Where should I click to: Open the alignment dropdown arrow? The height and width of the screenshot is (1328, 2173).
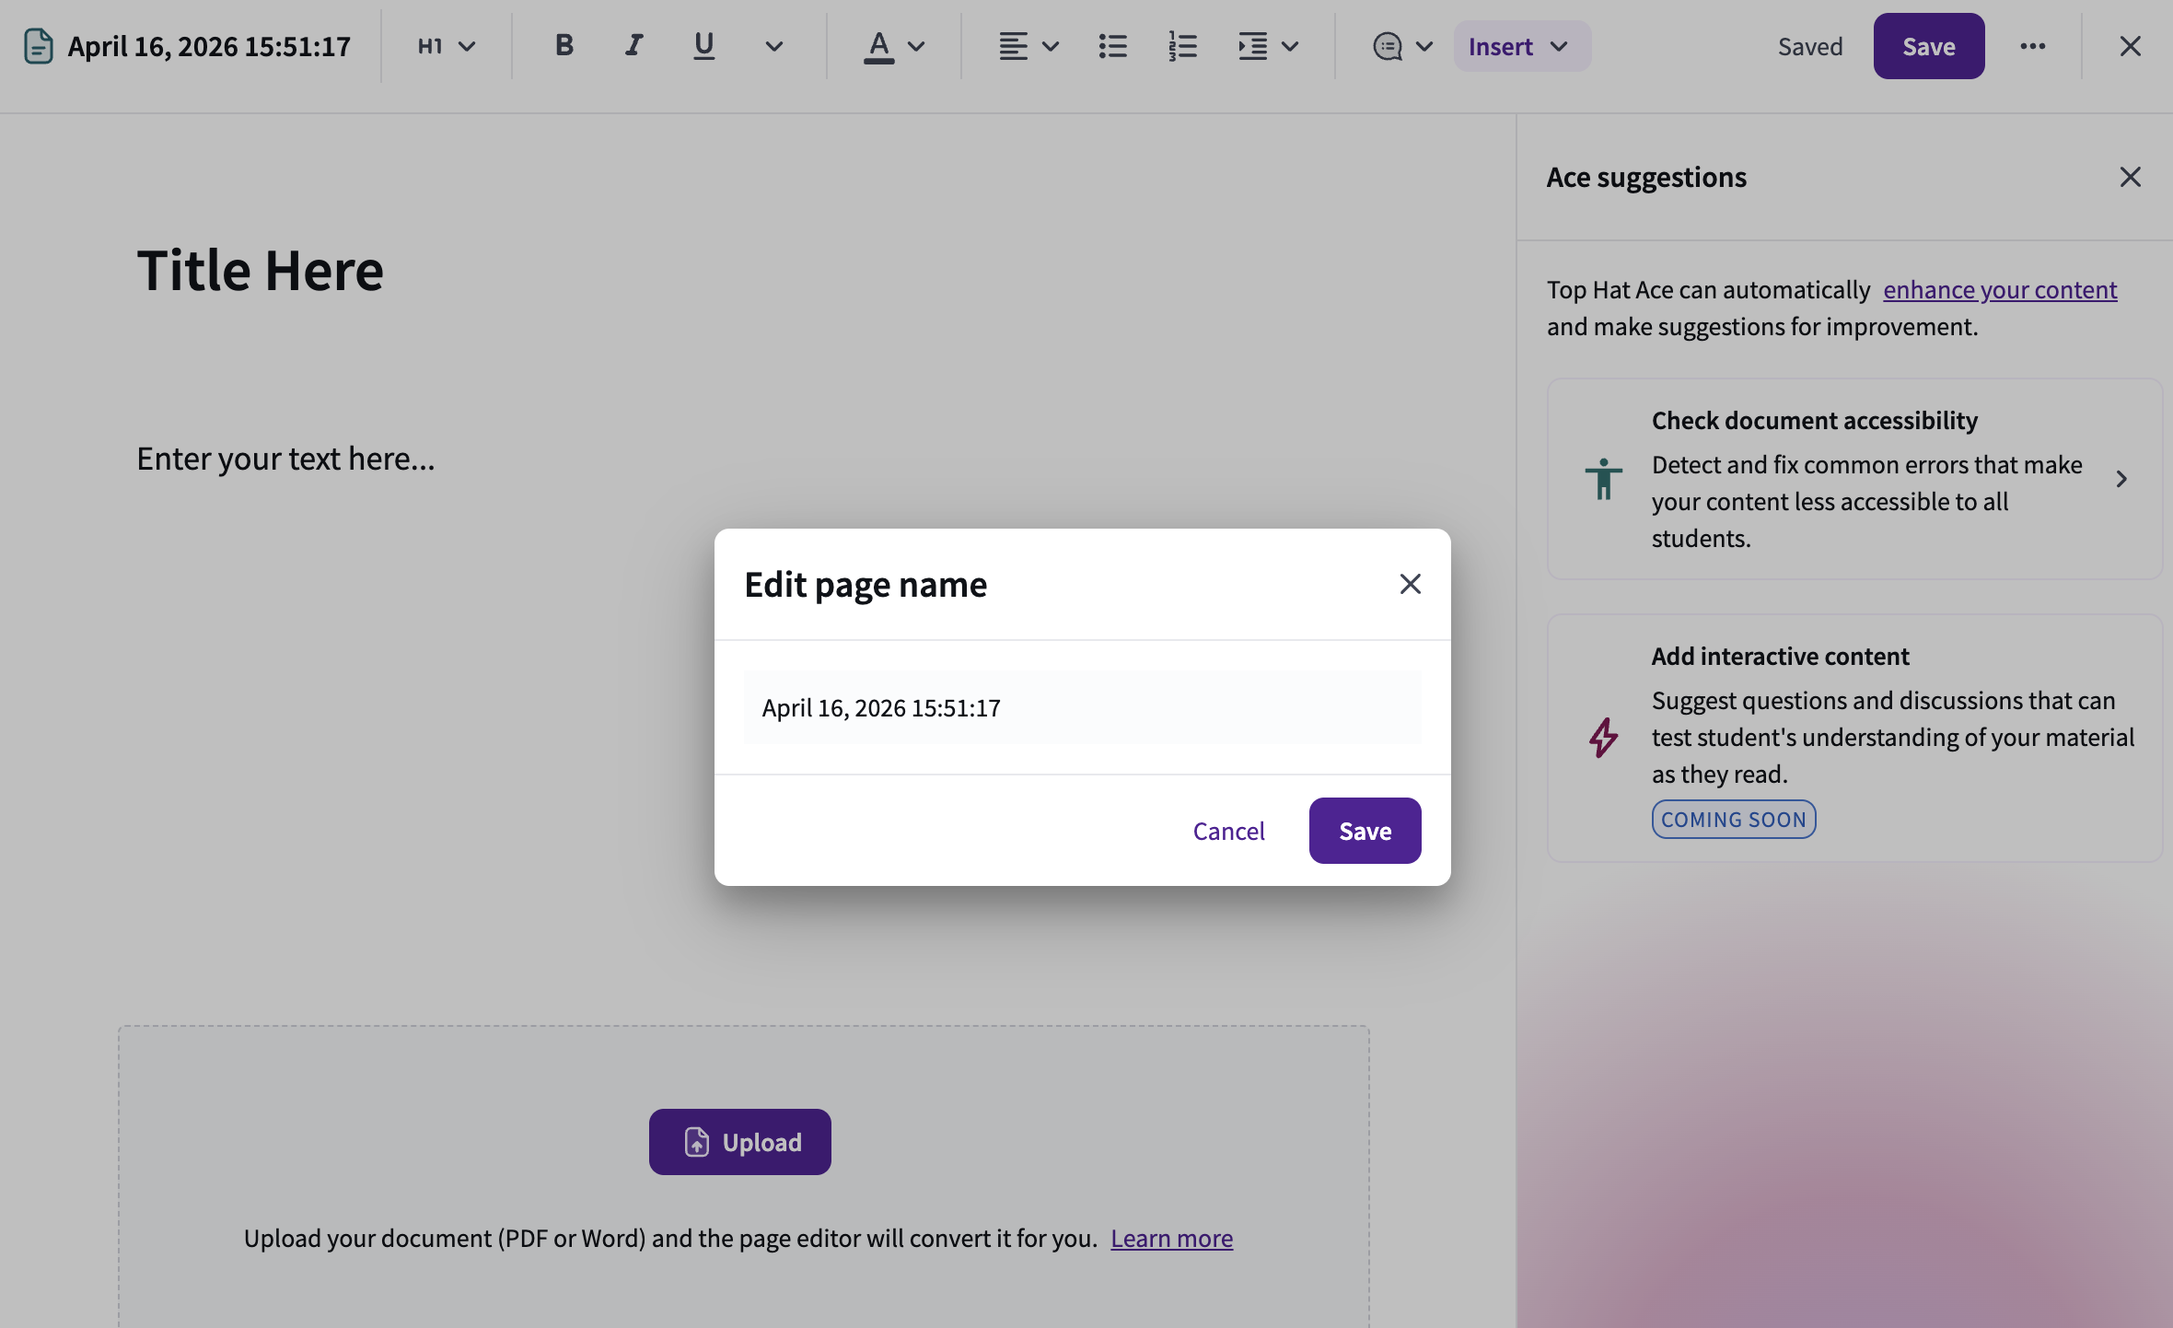point(1051,46)
